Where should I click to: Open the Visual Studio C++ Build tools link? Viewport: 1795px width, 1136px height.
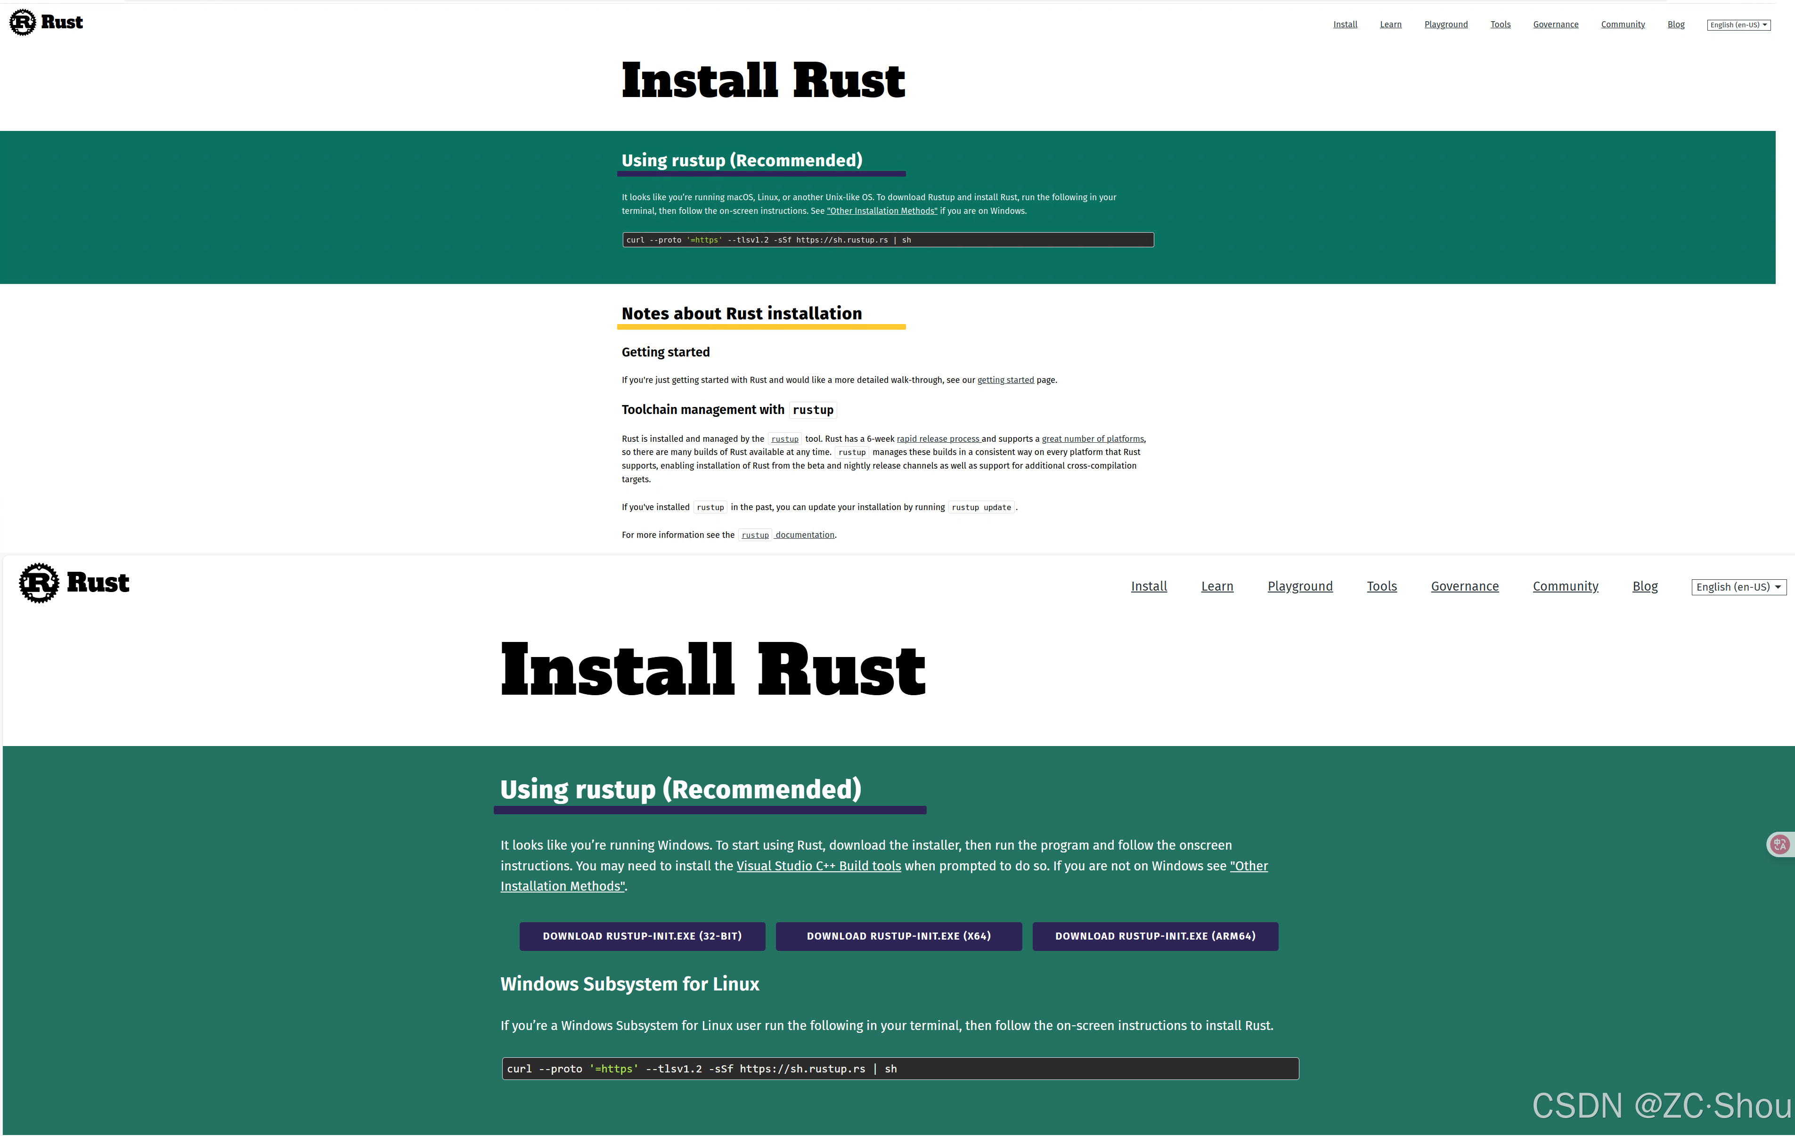[818, 866]
